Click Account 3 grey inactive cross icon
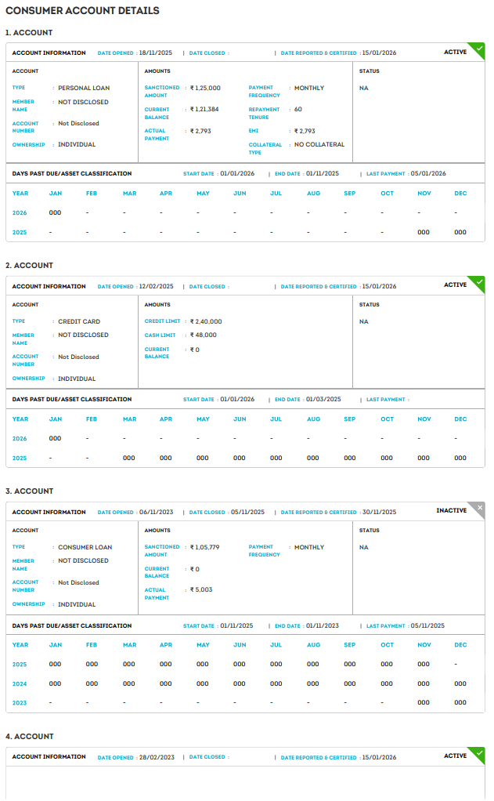The width and height of the screenshot is (494, 801). click(x=478, y=508)
